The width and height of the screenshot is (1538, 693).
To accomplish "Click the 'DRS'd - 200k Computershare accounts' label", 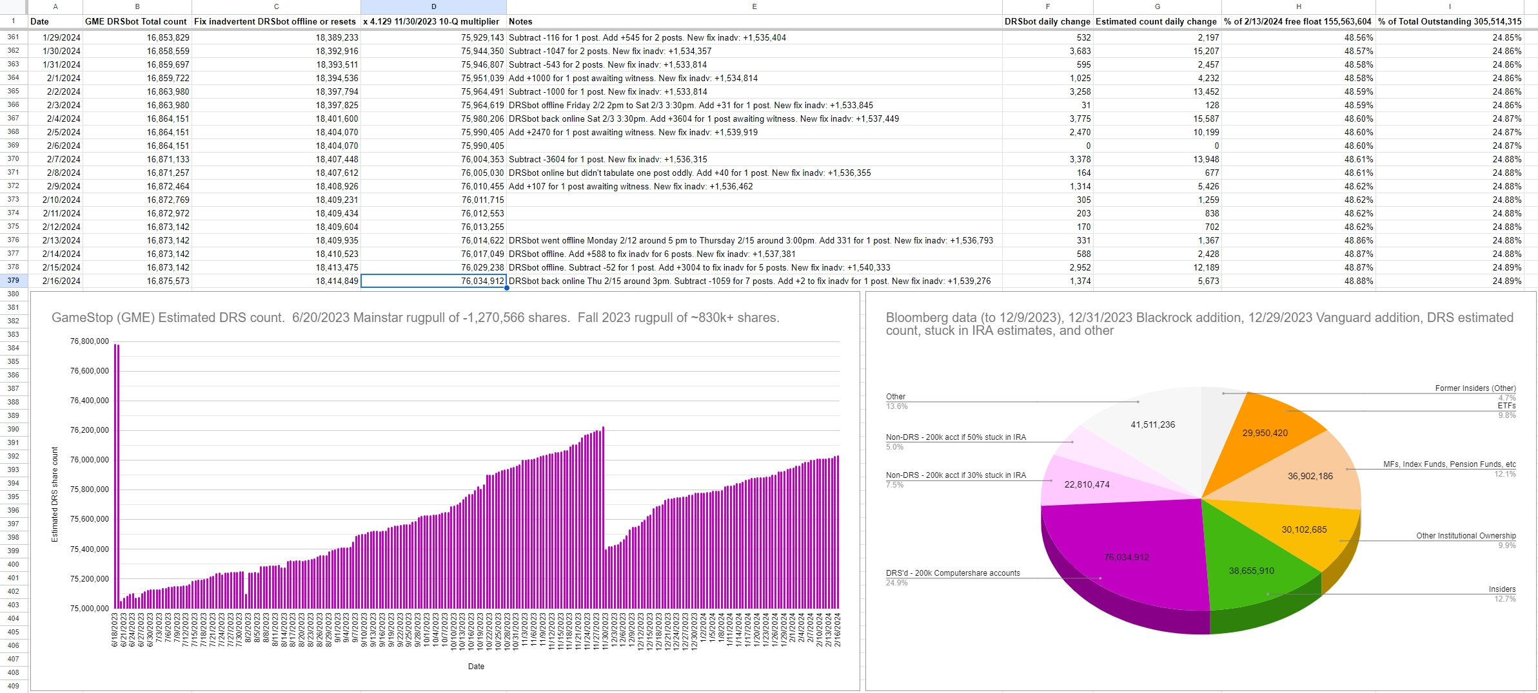I will coord(952,573).
